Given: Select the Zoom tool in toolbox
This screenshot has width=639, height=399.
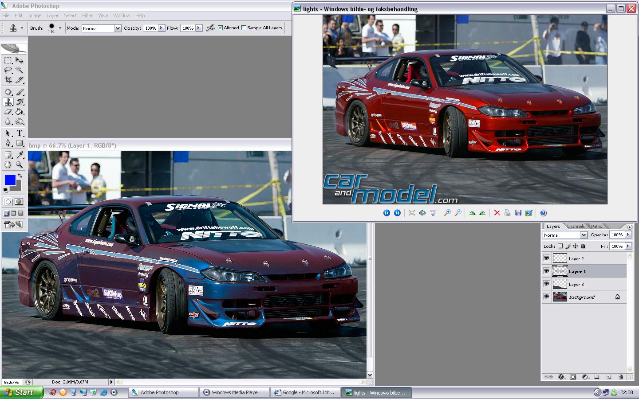Looking at the screenshot, I should [20, 164].
